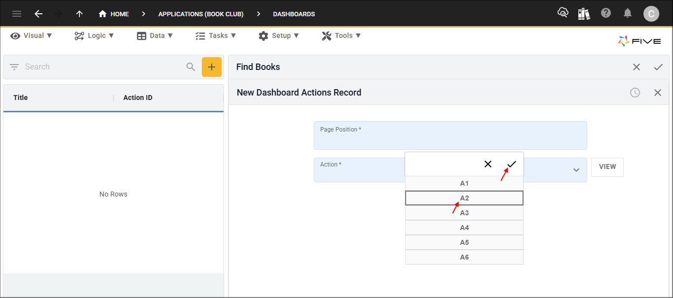Screen dimensions: 673x298
Task: Click the user avatar C
Action: point(651,14)
